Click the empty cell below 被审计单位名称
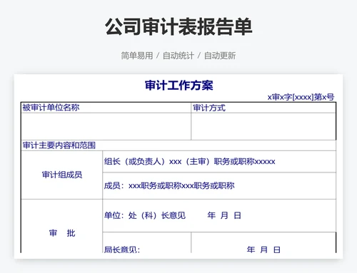Image resolution: width=357 pixels, height=273 pixels. coord(106,126)
